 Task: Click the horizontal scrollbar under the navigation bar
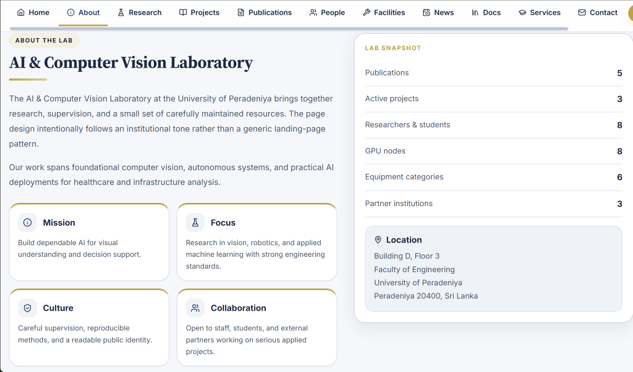click(289, 29)
